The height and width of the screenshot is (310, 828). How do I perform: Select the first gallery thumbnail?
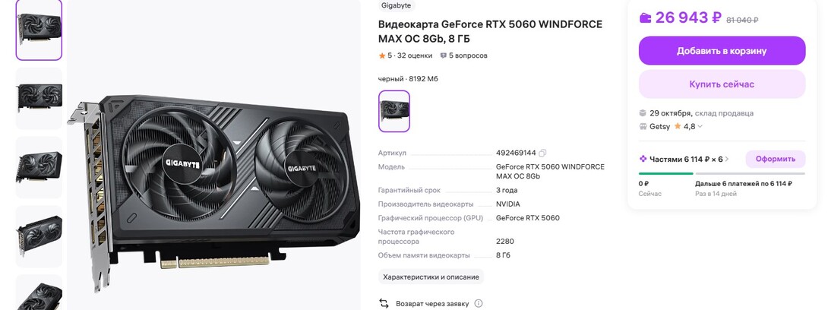(39, 29)
